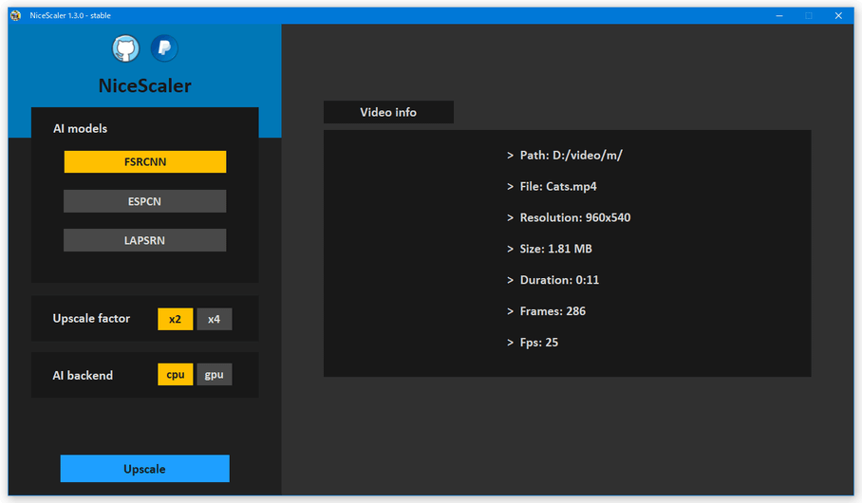Click the Resolution: 960x540 line
The height and width of the screenshot is (503, 862).
click(x=569, y=217)
